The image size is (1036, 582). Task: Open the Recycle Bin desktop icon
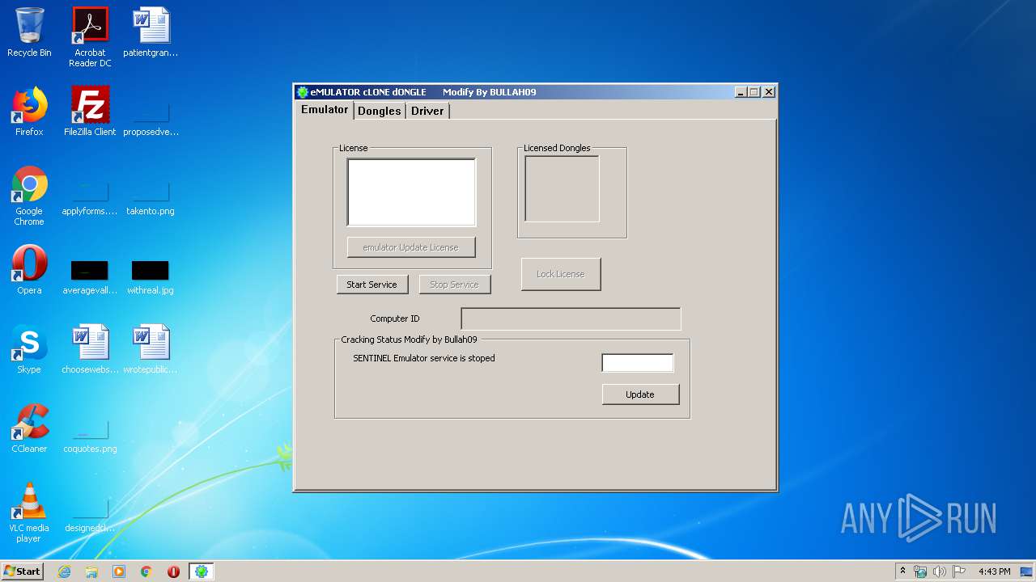click(x=29, y=32)
